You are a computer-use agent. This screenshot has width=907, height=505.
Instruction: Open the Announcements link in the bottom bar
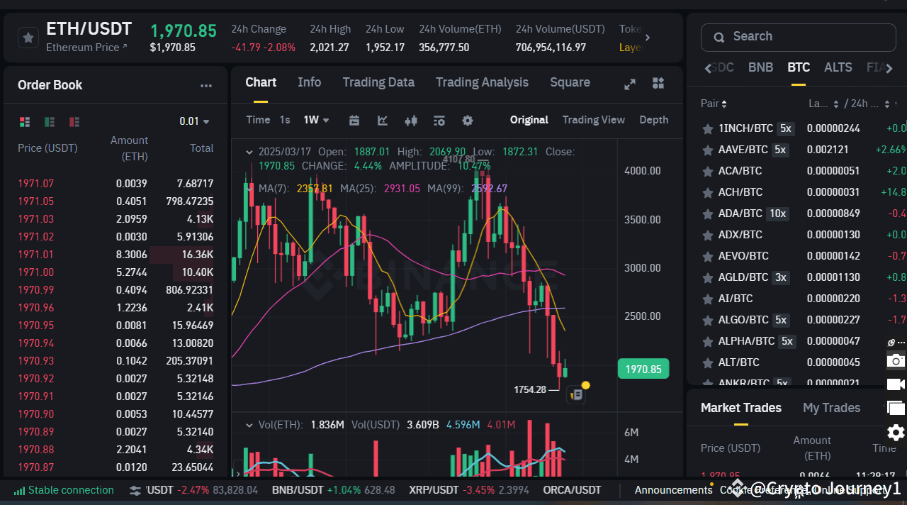[x=672, y=489]
